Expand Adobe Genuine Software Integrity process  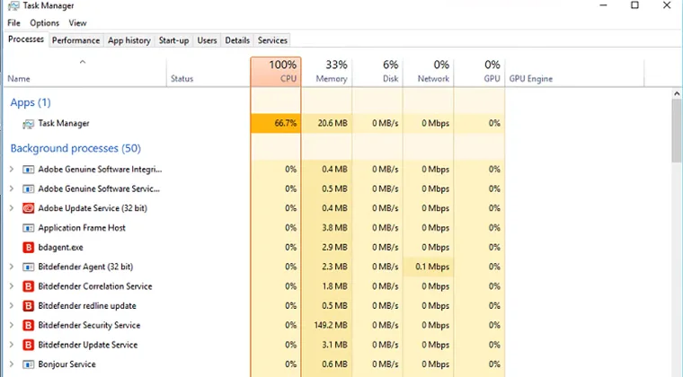pyautogui.click(x=12, y=169)
